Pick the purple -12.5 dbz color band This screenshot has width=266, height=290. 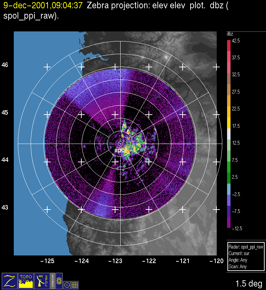coord(229,223)
